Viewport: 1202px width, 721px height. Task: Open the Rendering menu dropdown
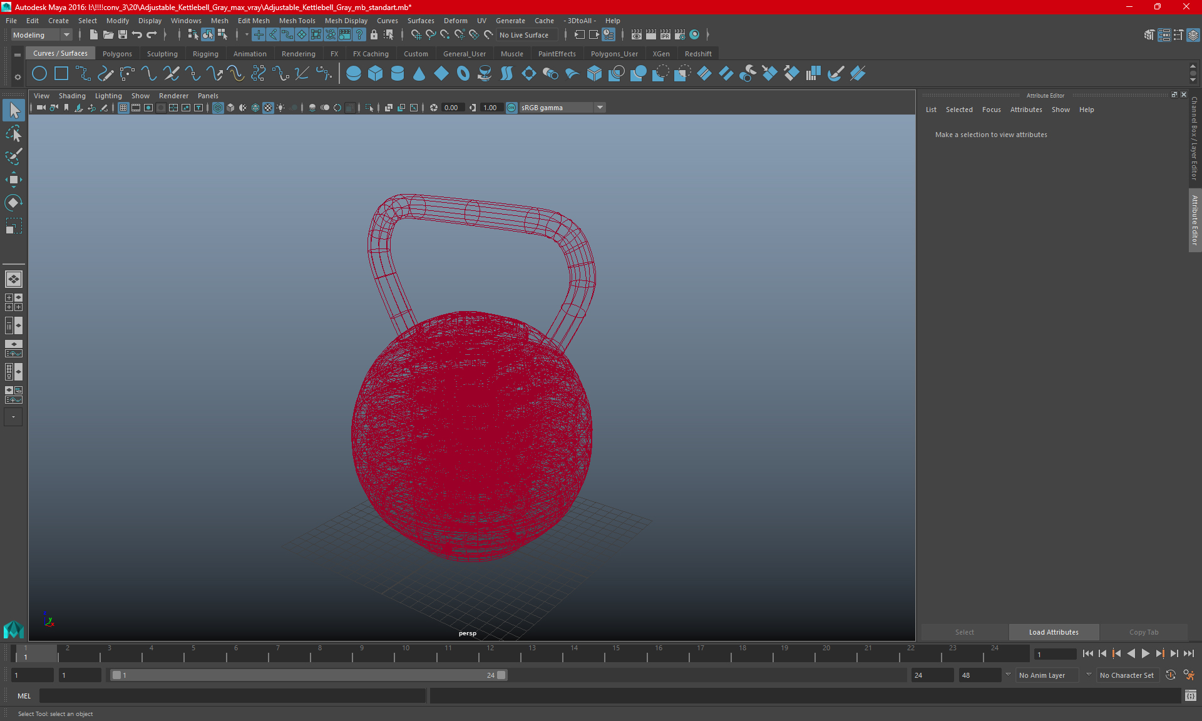pyautogui.click(x=299, y=53)
